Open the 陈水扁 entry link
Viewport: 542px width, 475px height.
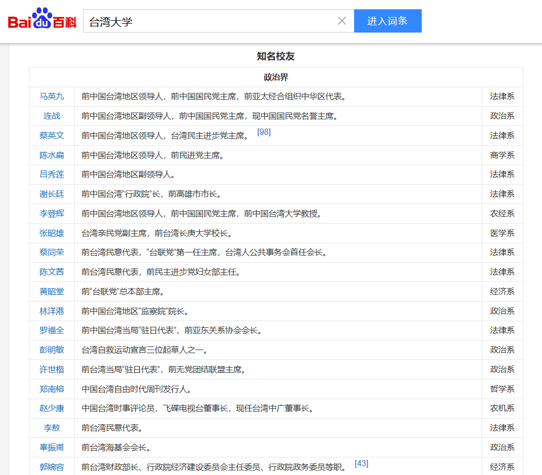tap(51, 155)
